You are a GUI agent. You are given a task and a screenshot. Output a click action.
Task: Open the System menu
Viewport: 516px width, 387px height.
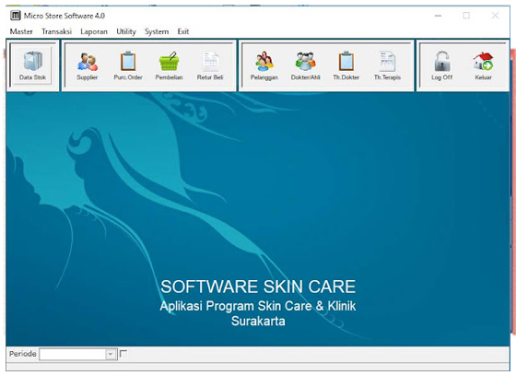pos(157,31)
